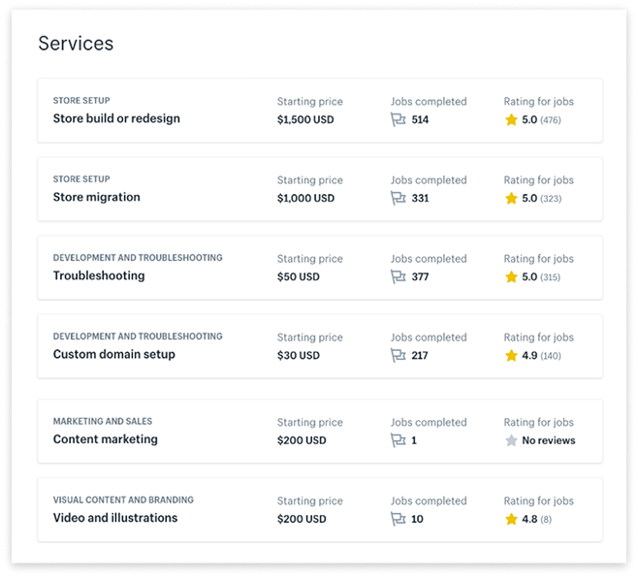Click the gold star icon for Store build or redesign

(x=511, y=119)
